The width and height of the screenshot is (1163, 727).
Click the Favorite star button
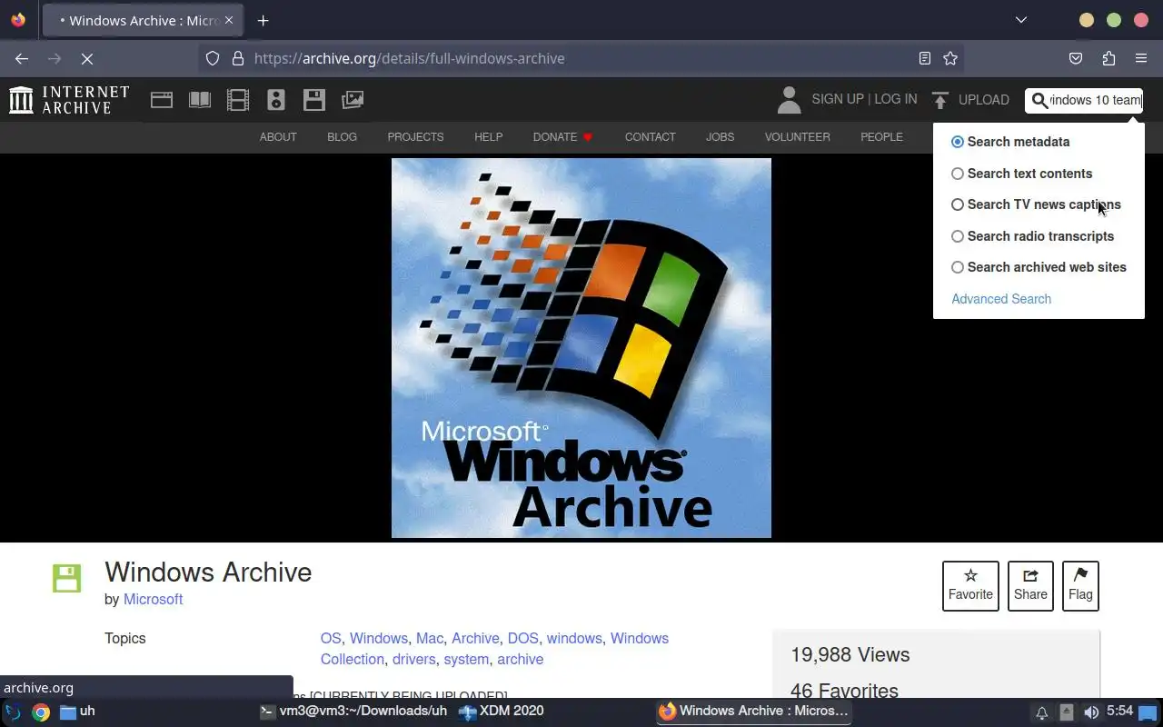pos(970,585)
